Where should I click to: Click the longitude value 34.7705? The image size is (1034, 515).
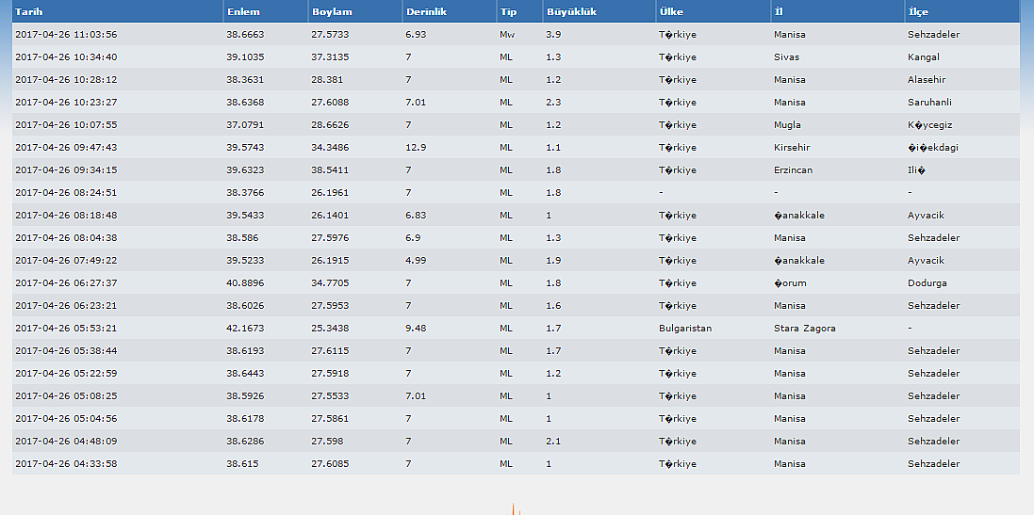pyautogui.click(x=330, y=282)
